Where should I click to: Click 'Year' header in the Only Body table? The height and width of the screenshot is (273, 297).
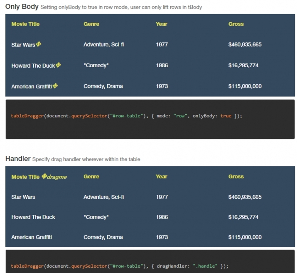coord(162,24)
